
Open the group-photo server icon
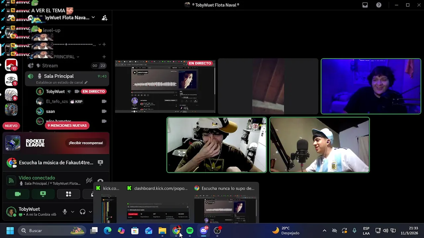point(11,109)
